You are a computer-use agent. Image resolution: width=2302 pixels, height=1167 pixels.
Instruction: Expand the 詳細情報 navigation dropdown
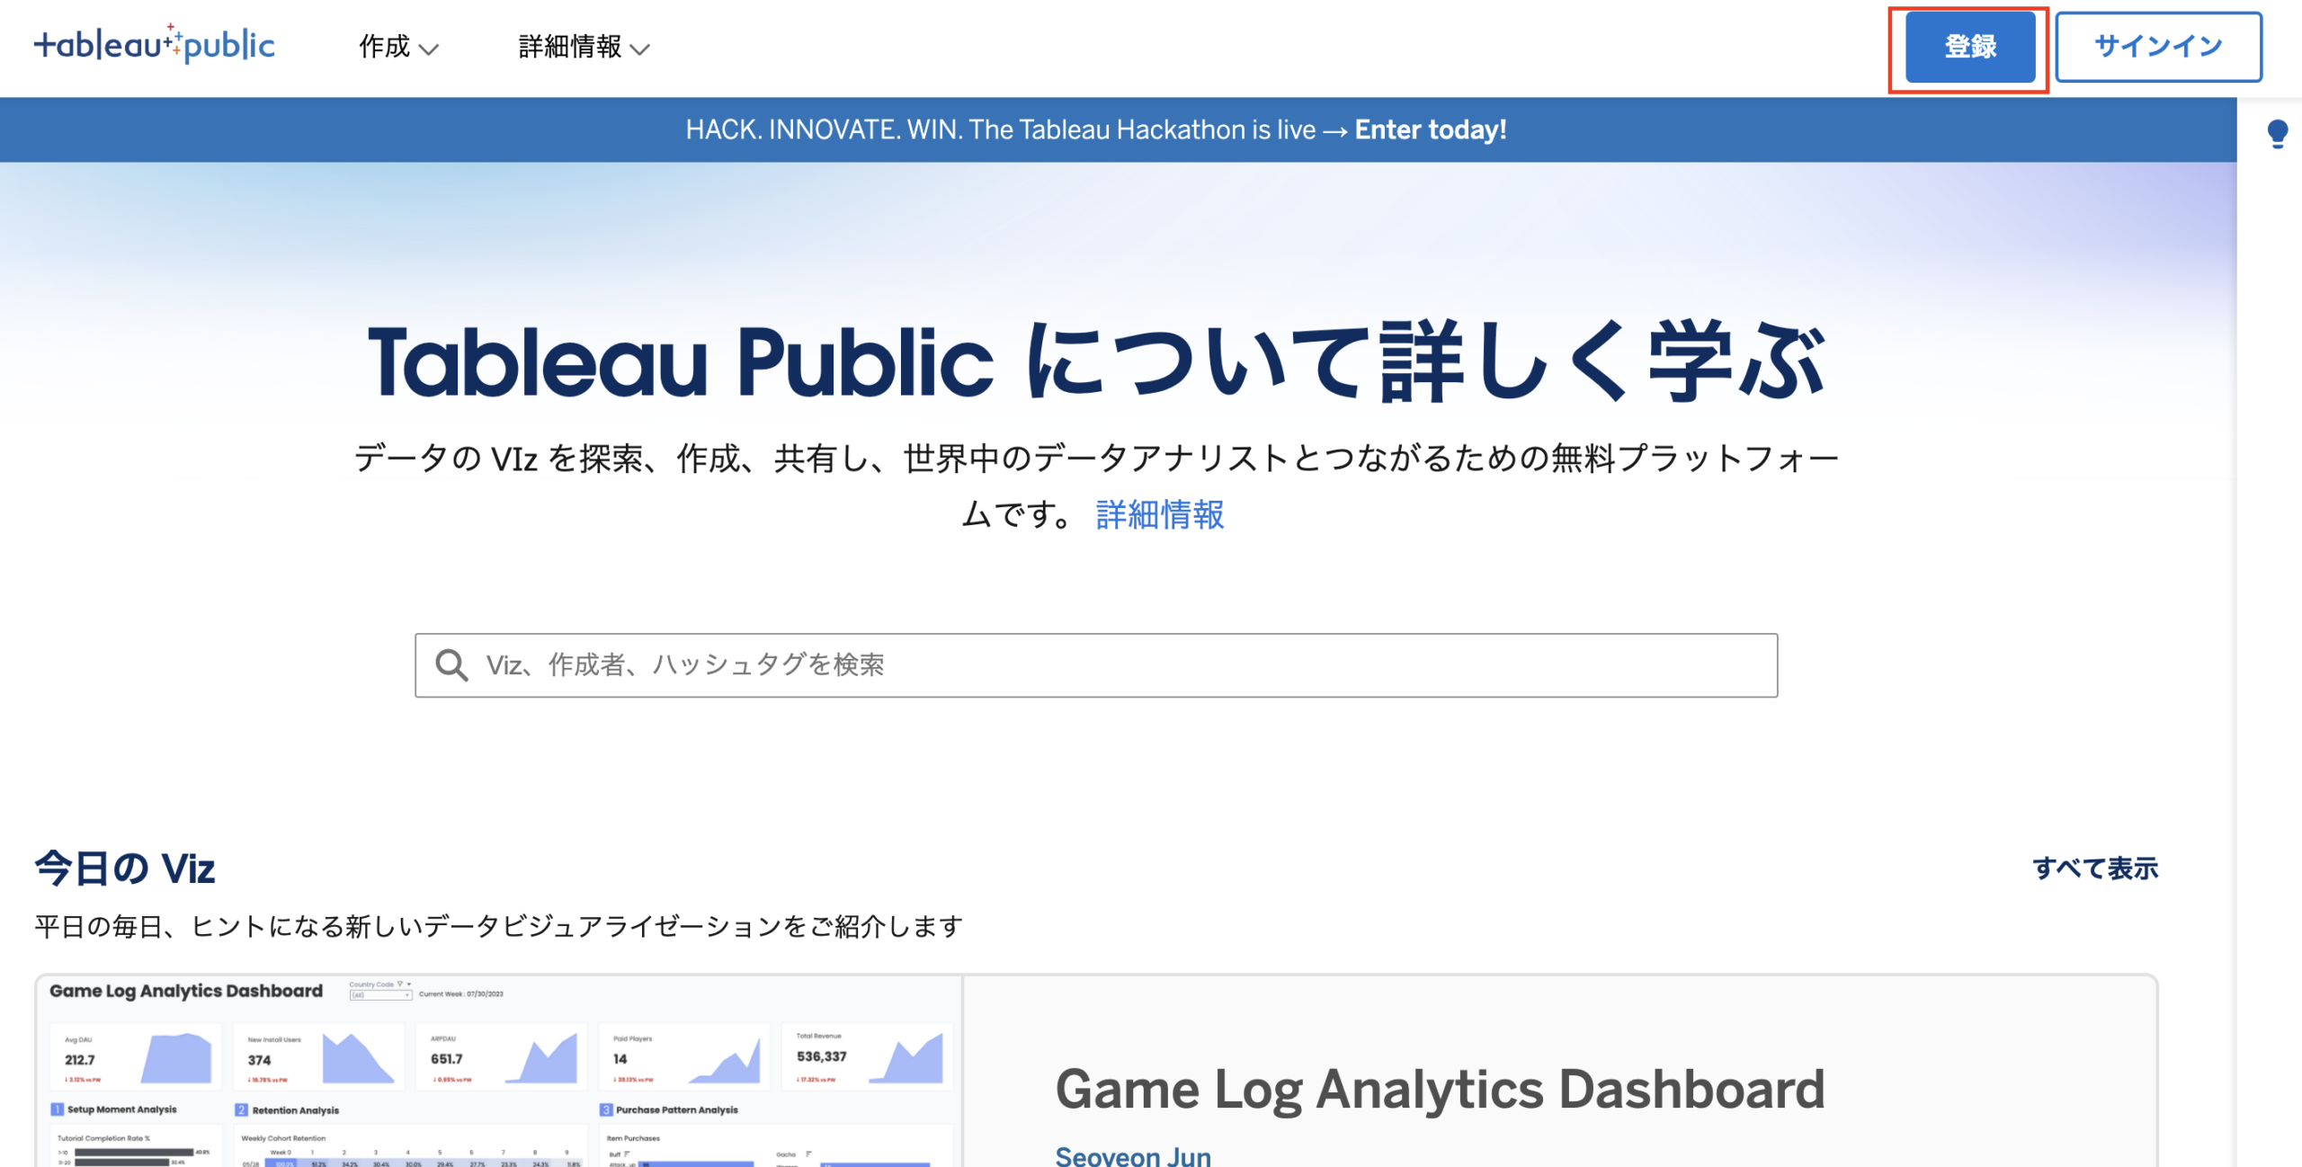coord(584,47)
